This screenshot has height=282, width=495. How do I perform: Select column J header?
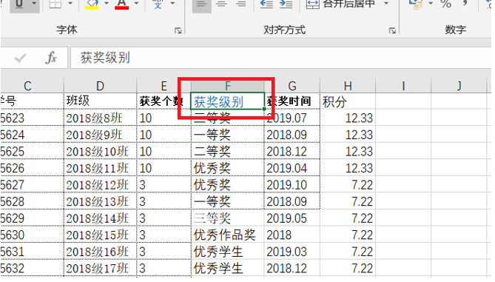459,86
